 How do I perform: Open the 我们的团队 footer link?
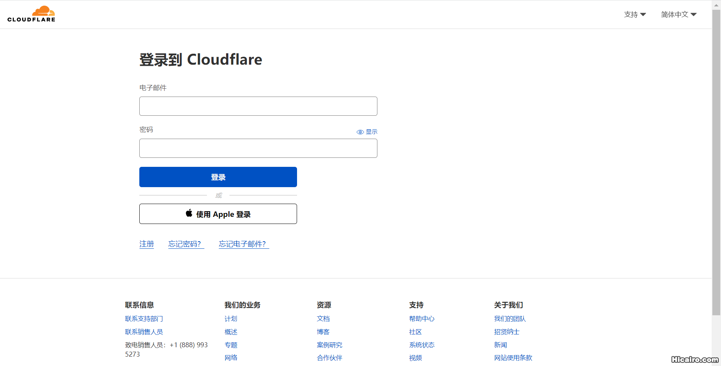[510, 319]
